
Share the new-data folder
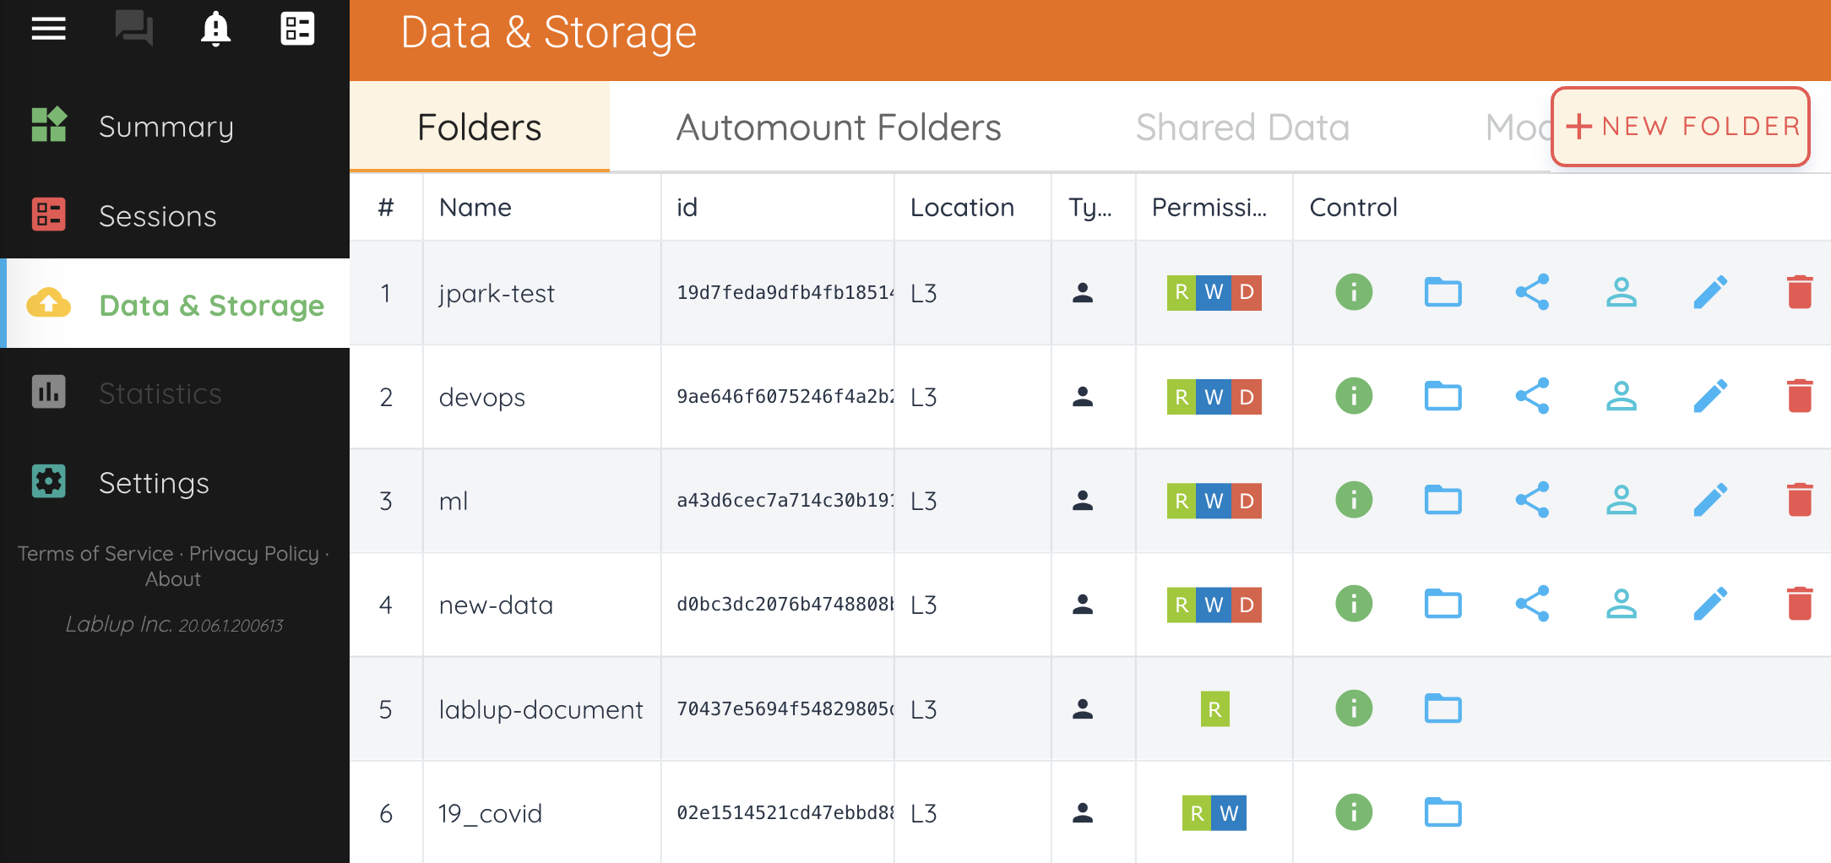tap(1532, 604)
